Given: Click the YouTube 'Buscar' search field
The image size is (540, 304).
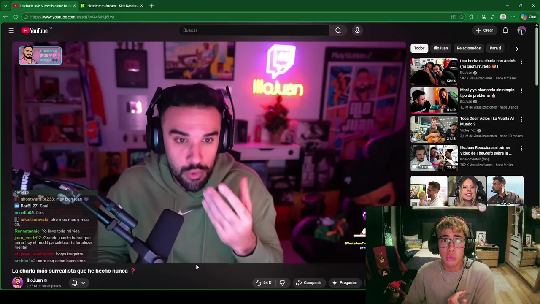Looking at the screenshot, I should (254, 30).
